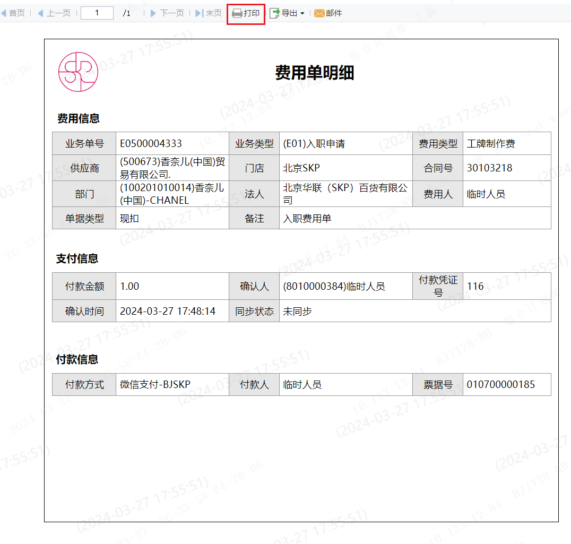Screen dimensions: 571x544
Task: Select document type 现扣
Action: click(129, 219)
